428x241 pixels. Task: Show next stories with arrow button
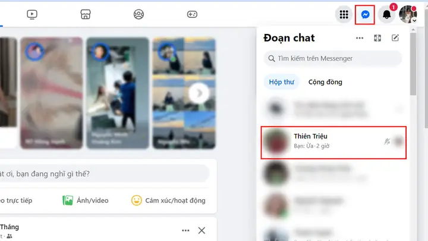199,93
